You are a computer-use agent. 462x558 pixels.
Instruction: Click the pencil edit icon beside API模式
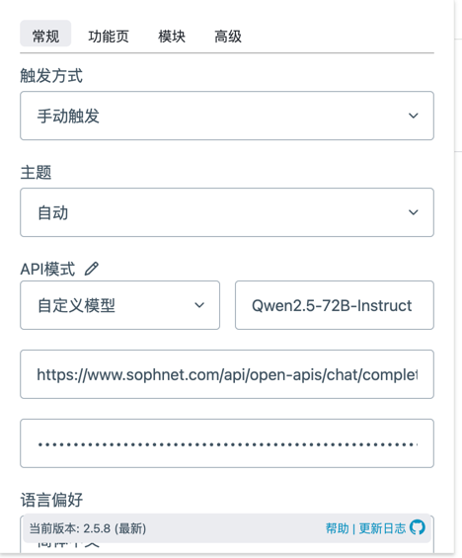pyautogui.click(x=92, y=269)
